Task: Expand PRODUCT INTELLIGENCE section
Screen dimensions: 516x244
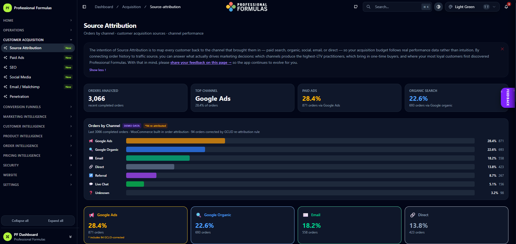Action: (x=38, y=136)
